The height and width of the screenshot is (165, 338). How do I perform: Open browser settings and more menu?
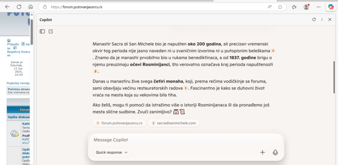click(319, 7)
